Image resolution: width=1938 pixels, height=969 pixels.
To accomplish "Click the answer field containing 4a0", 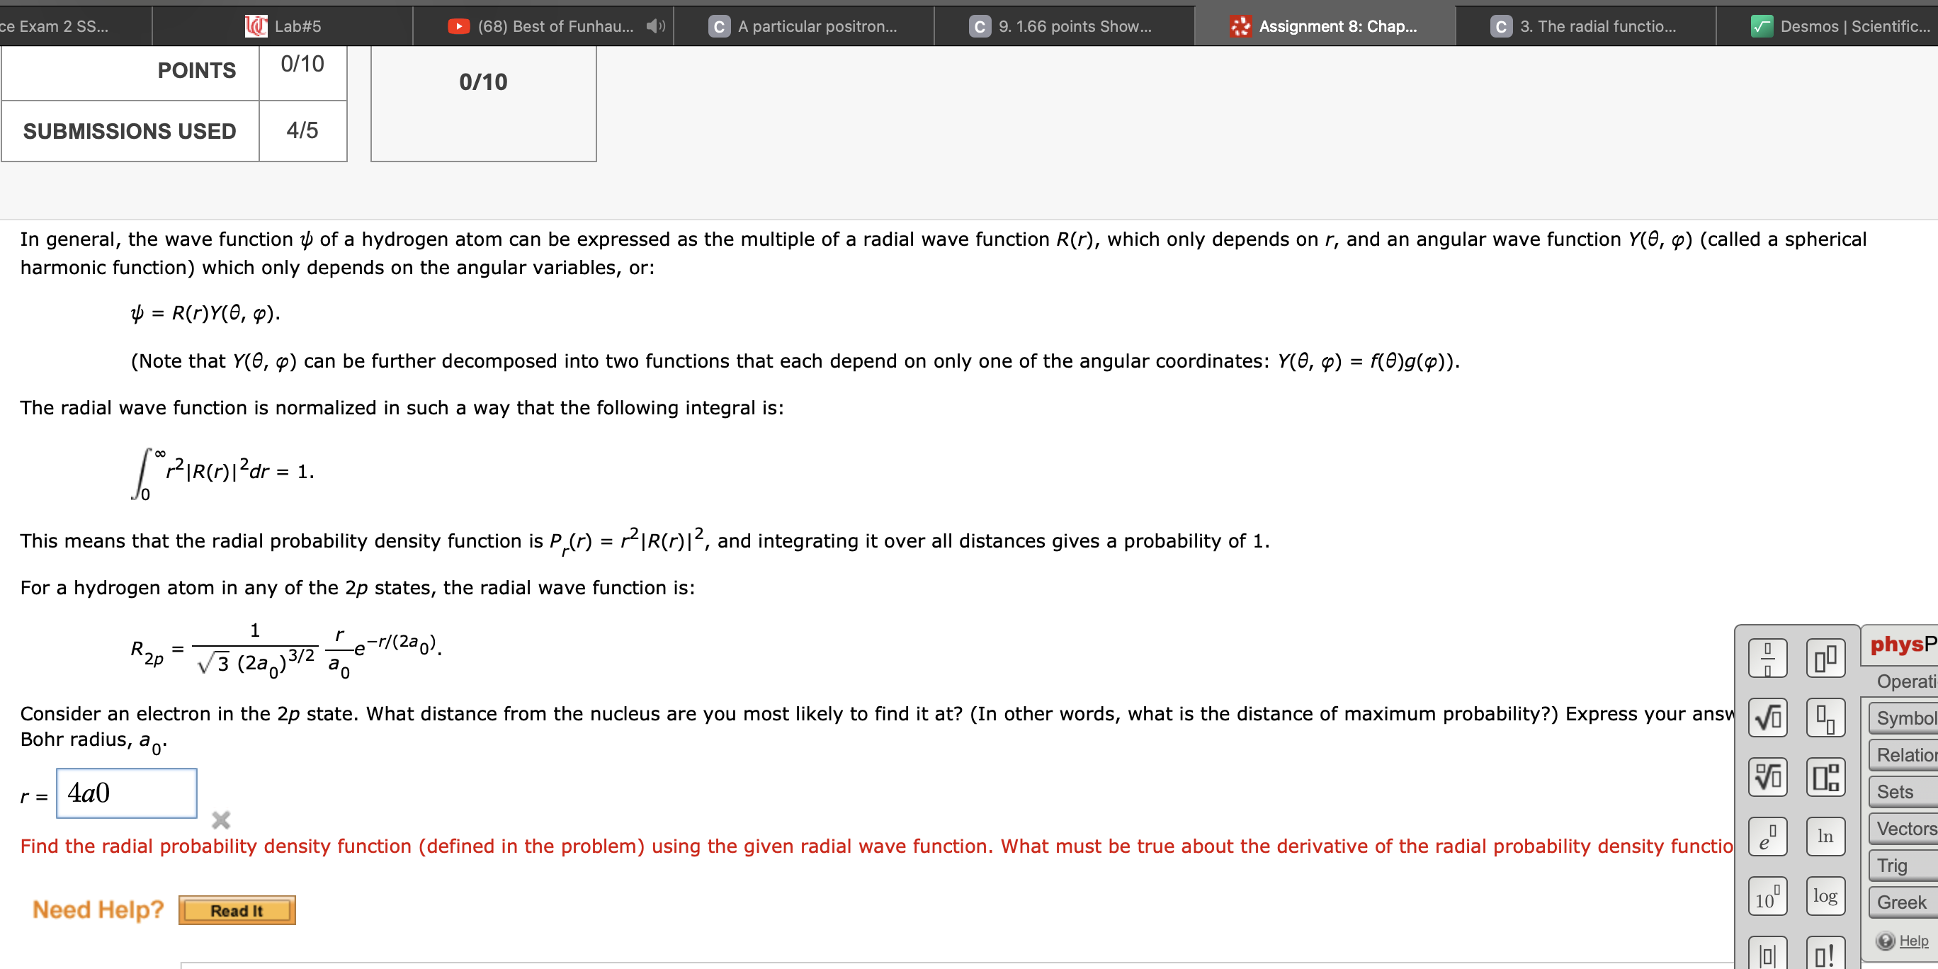I will point(125,792).
